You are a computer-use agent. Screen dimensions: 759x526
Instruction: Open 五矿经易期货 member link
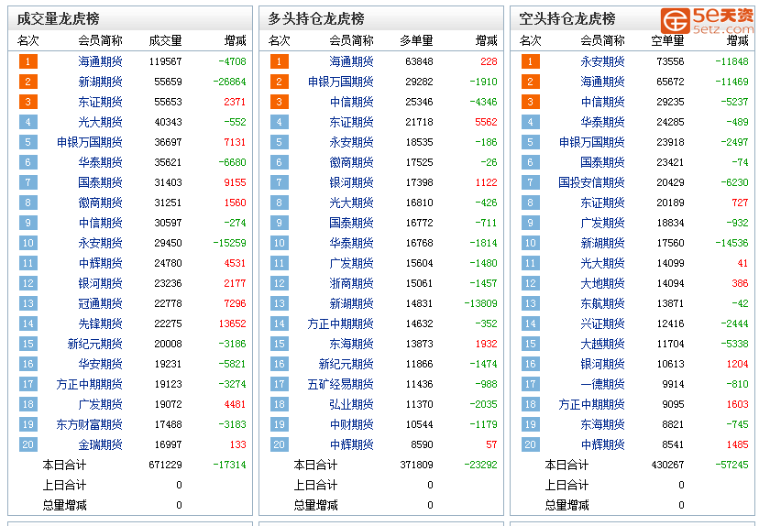pyautogui.click(x=341, y=384)
